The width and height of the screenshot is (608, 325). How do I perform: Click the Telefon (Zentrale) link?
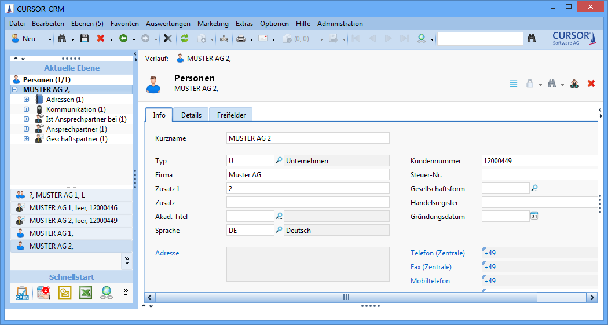click(437, 253)
